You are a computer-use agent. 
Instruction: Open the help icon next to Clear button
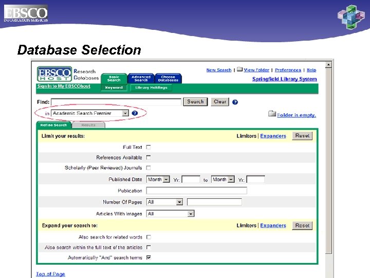click(235, 102)
